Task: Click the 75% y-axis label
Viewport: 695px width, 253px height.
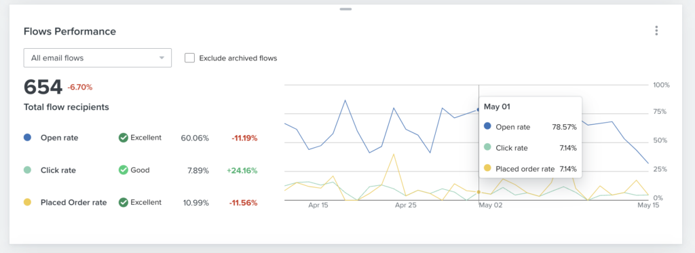Action: tap(660, 112)
